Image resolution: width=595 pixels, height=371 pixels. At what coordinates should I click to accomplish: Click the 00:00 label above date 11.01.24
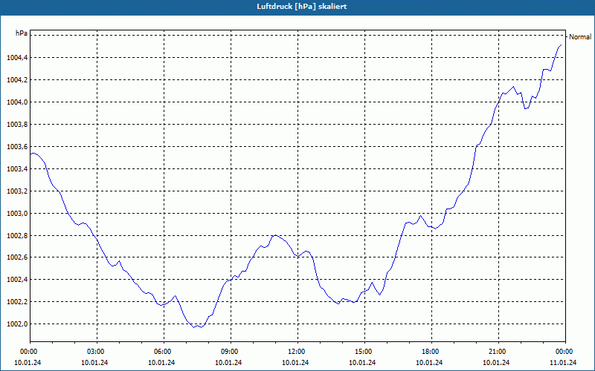565,351
